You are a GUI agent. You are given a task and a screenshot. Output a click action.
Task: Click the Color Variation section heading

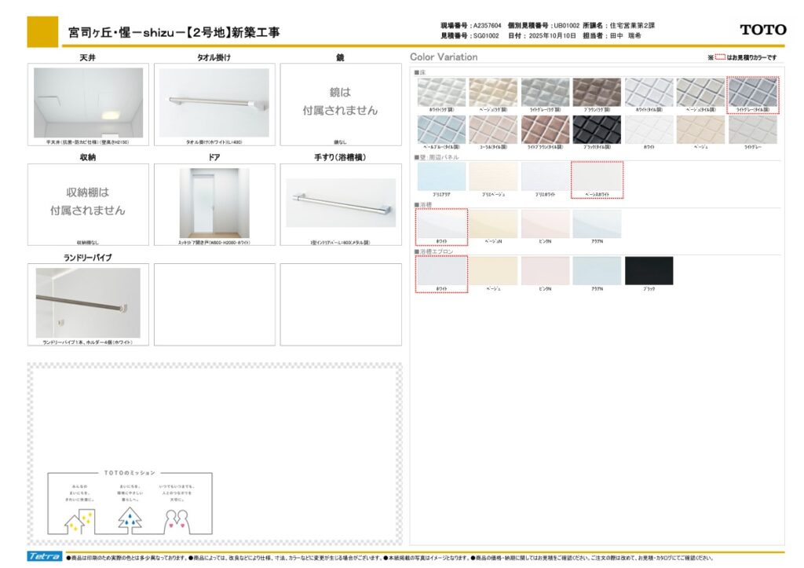tap(444, 57)
